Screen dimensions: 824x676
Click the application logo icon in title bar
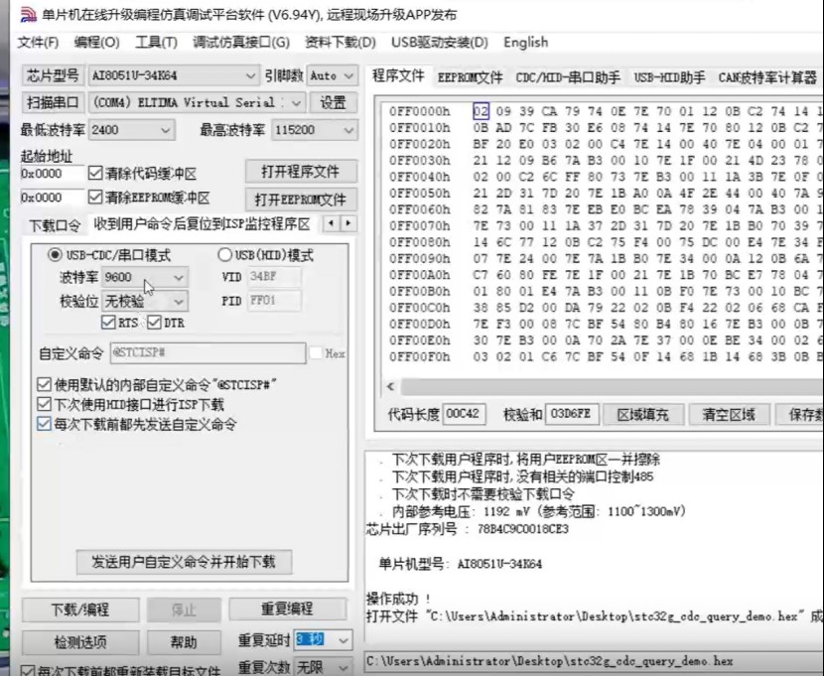coord(28,14)
